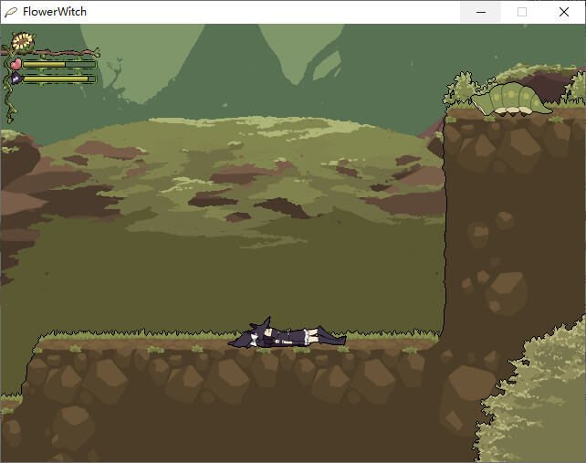
Task: Click the purple flower mana icon
Action: (16, 79)
